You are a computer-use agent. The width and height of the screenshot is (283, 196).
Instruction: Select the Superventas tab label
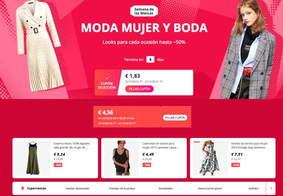point(36,189)
